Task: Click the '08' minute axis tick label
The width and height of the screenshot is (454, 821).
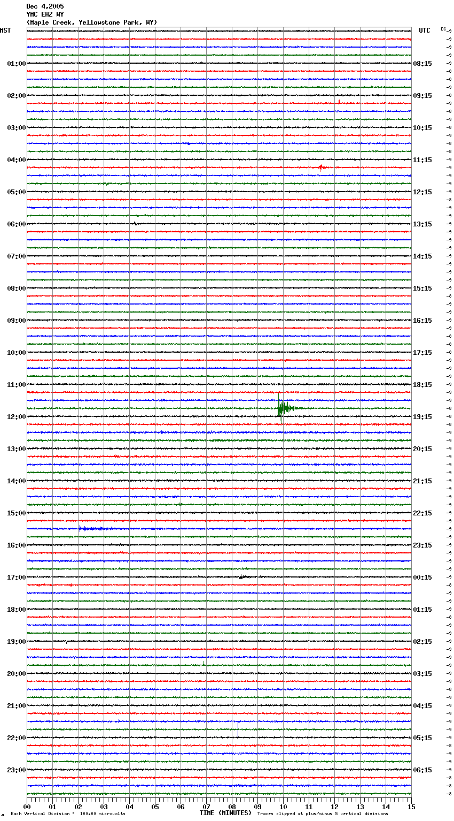Action: point(232,807)
